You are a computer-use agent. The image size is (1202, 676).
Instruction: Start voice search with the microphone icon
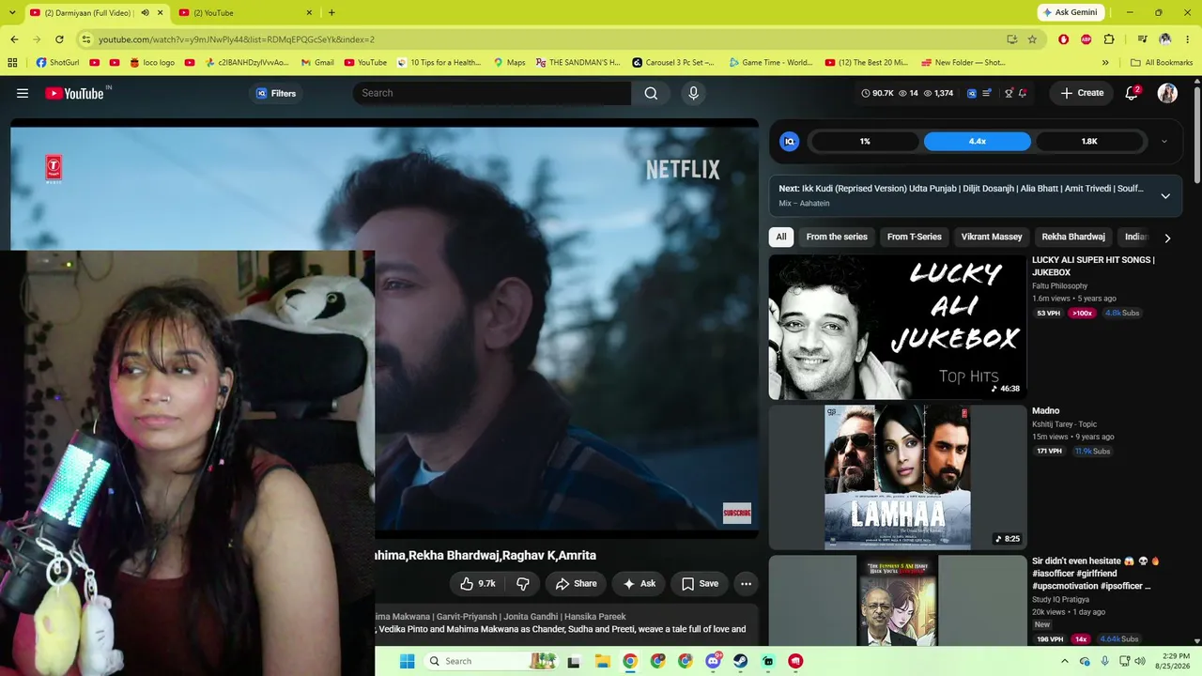pos(693,93)
